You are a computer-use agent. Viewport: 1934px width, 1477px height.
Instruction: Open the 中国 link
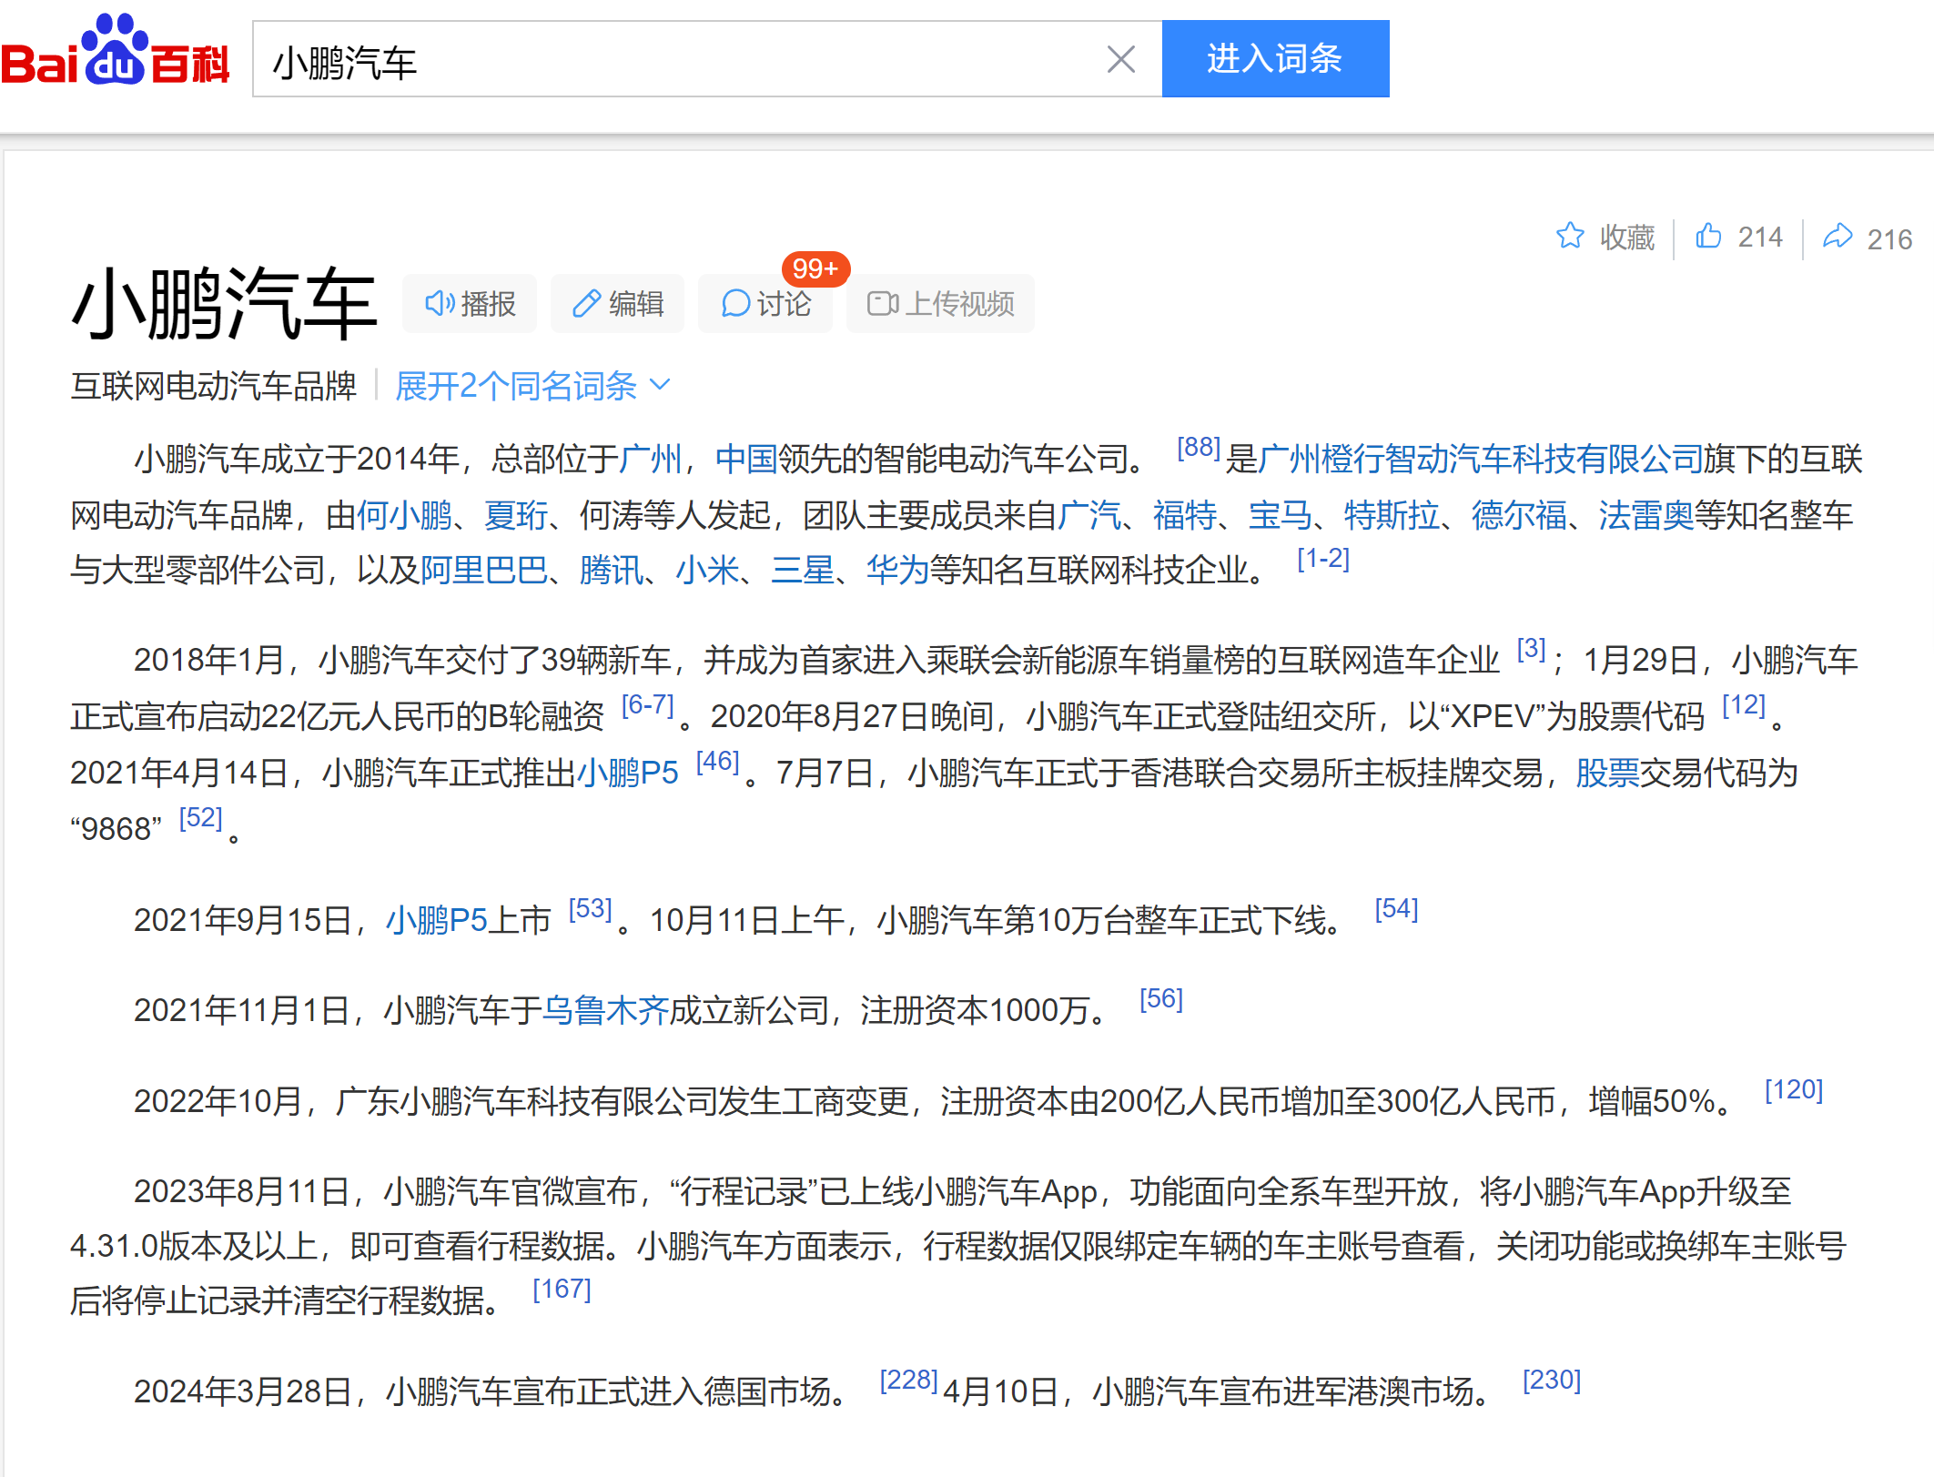746,459
